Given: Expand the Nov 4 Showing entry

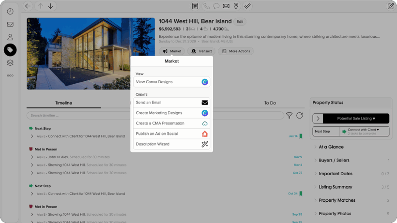Looking at the screenshot, I should (32, 165).
